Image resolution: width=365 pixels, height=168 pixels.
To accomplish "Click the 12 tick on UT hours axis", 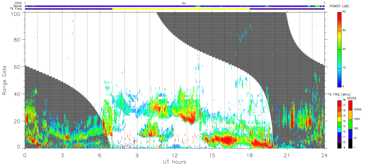I will 175,155.
